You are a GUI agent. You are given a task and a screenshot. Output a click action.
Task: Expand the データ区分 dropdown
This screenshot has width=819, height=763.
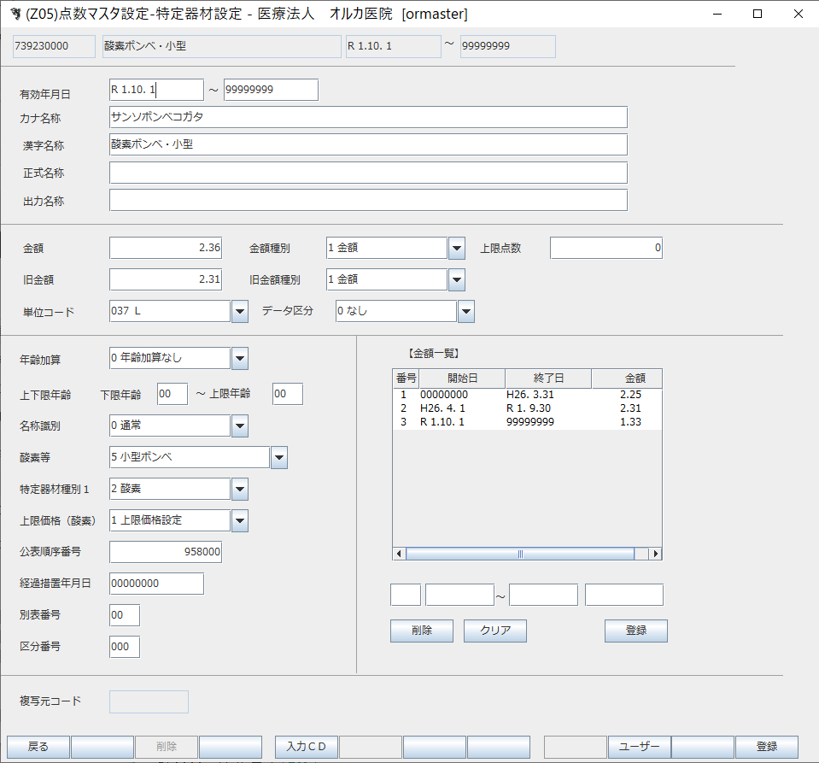point(466,312)
